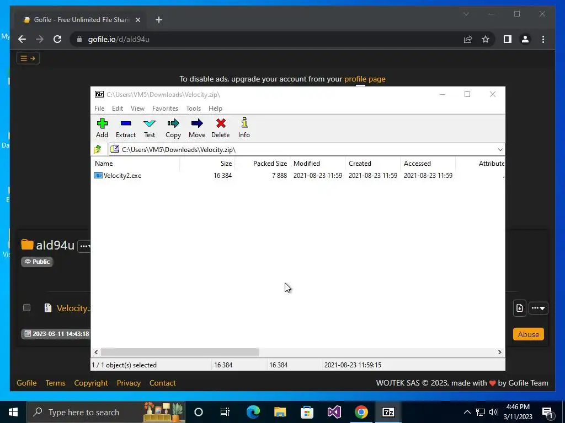Image resolution: width=565 pixels, height=423 pixels.
Task: Bookmark this page with the star icon
Action: pyautogui.click(x=486, y=39)
